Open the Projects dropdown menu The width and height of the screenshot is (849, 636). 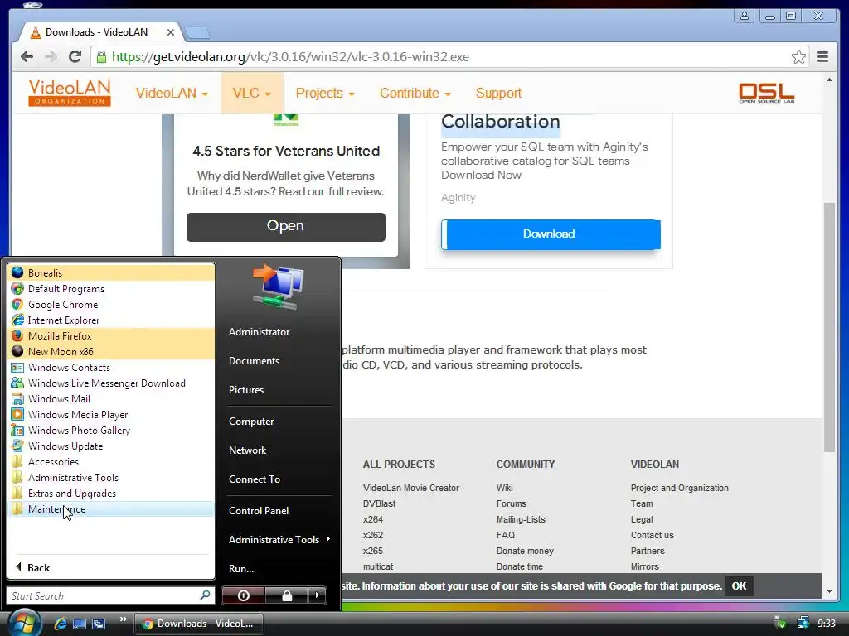(325, 93)
